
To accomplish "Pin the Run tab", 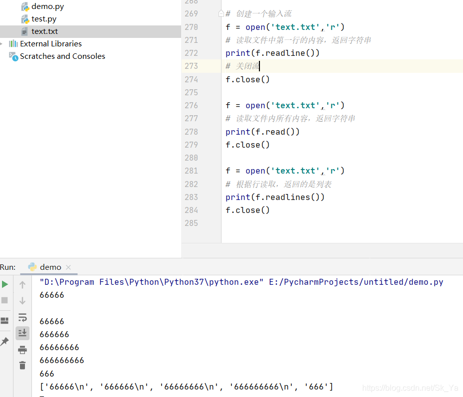I will [4, 342].
